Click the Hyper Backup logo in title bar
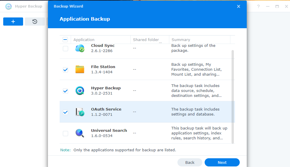290x167 pixels. click(8, 6)
